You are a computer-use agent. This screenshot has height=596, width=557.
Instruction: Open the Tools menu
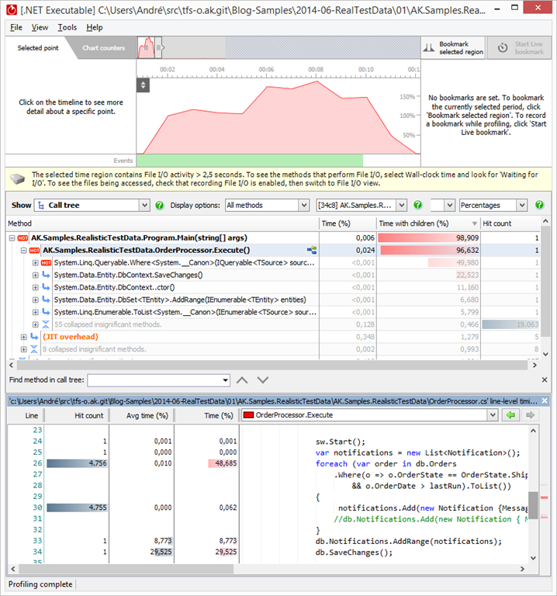[67, 27]
